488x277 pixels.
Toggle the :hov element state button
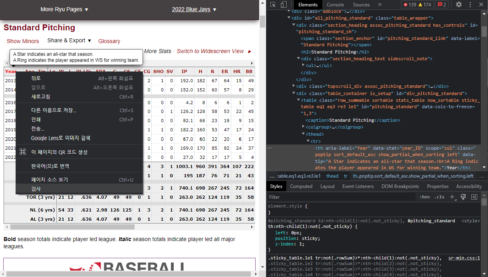point(425,197)
